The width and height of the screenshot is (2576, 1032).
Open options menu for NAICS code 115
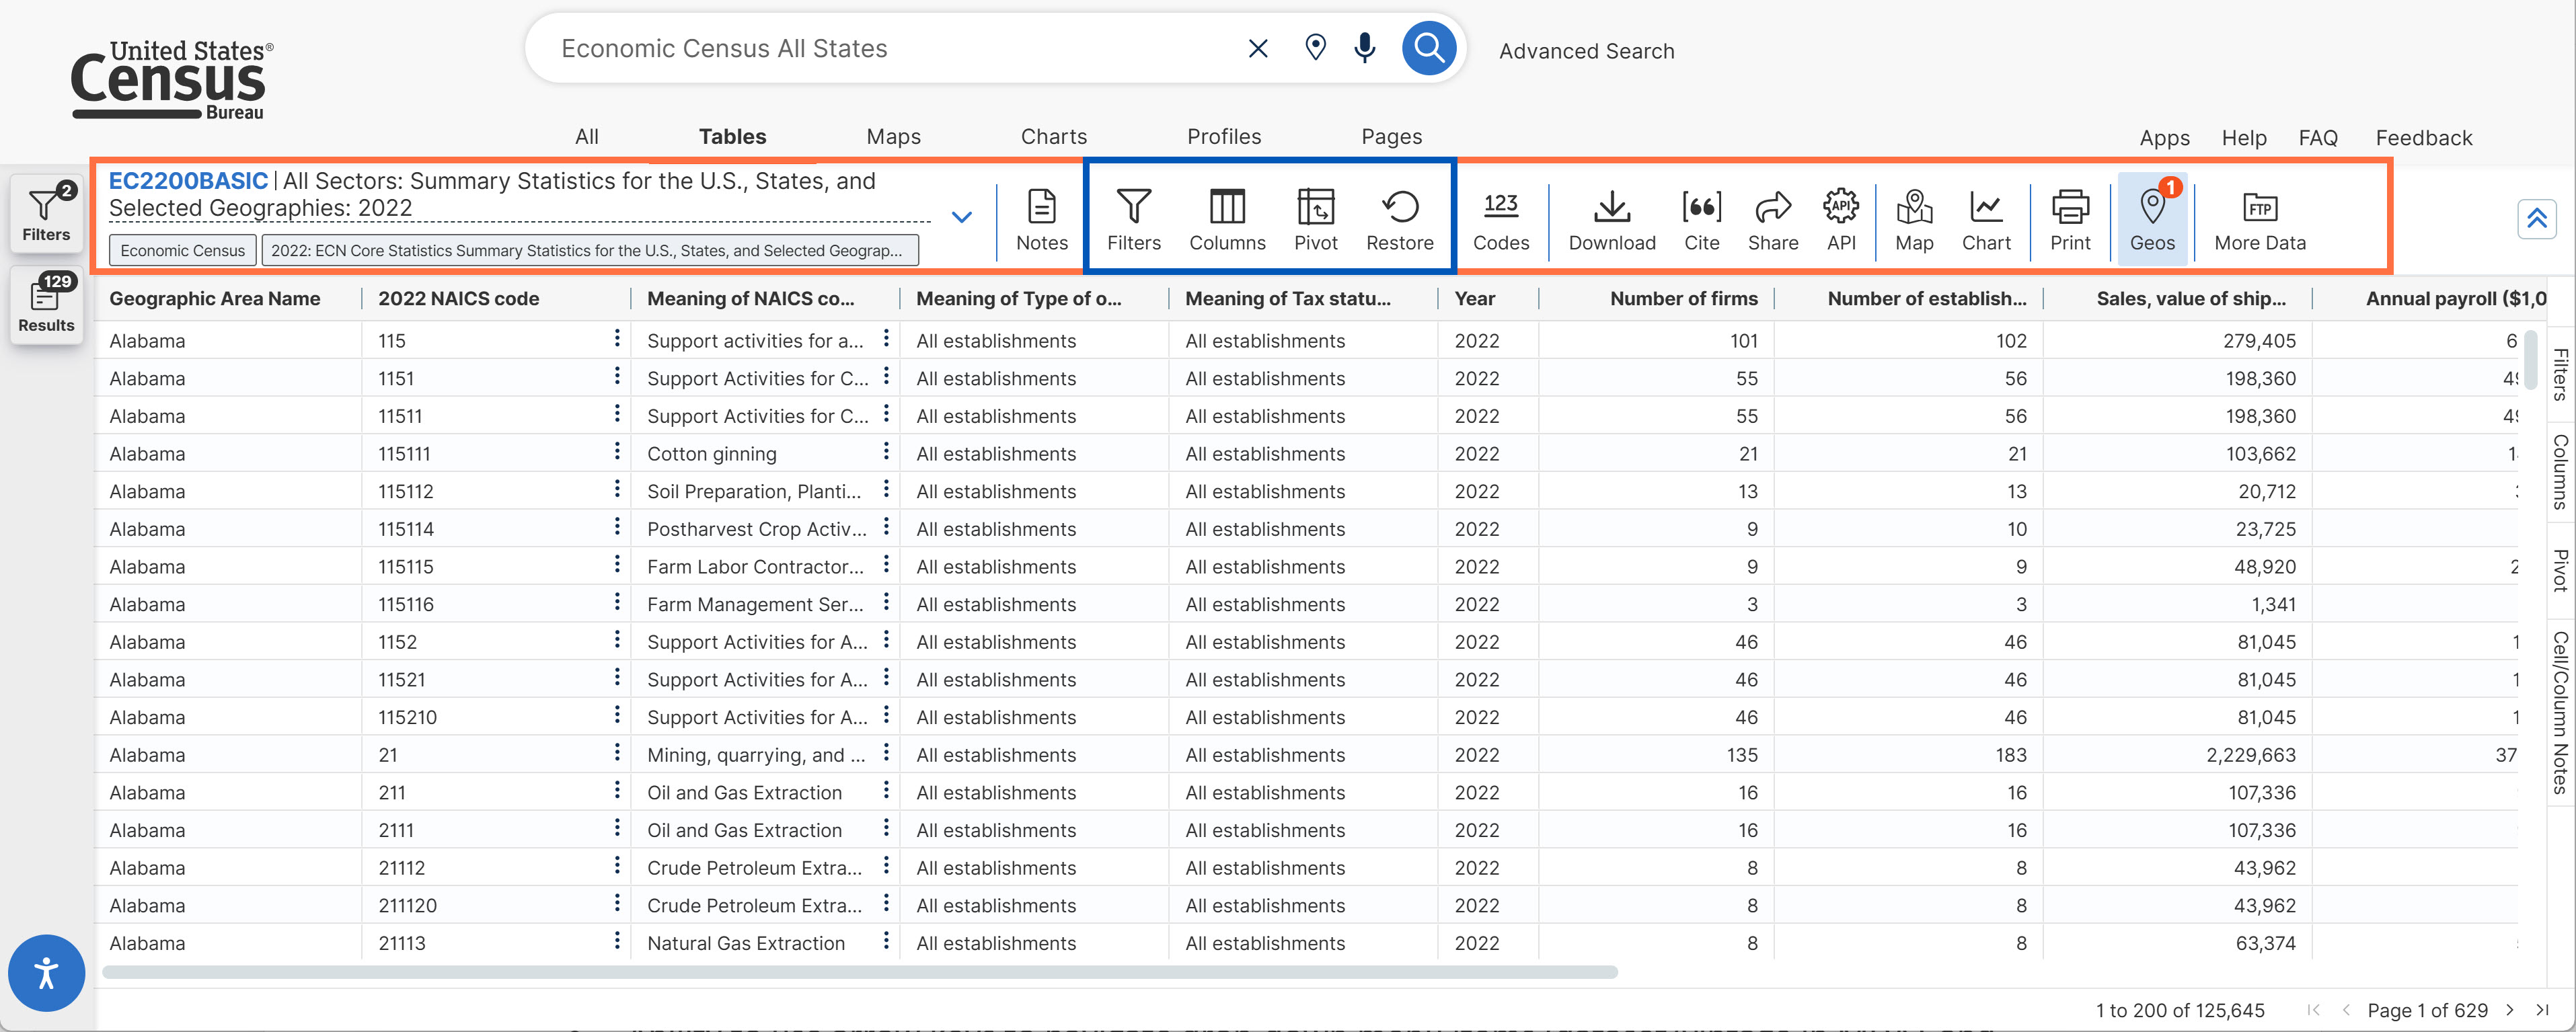click(616, 339)
